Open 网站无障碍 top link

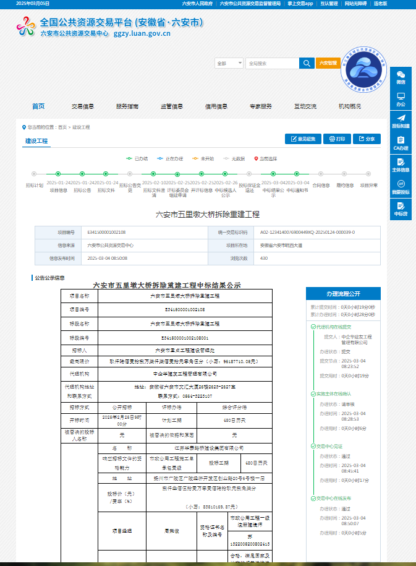[356, 3]
